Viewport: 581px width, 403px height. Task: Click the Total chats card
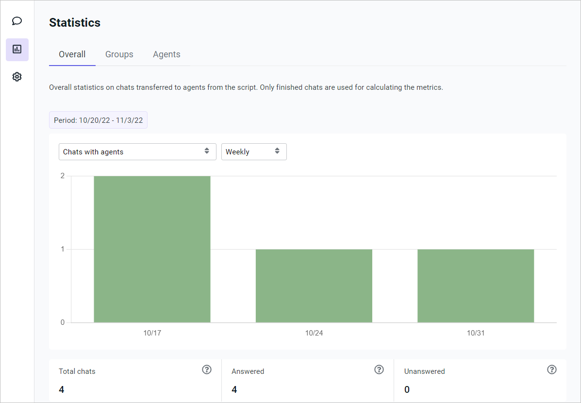[x=135, y=381]
